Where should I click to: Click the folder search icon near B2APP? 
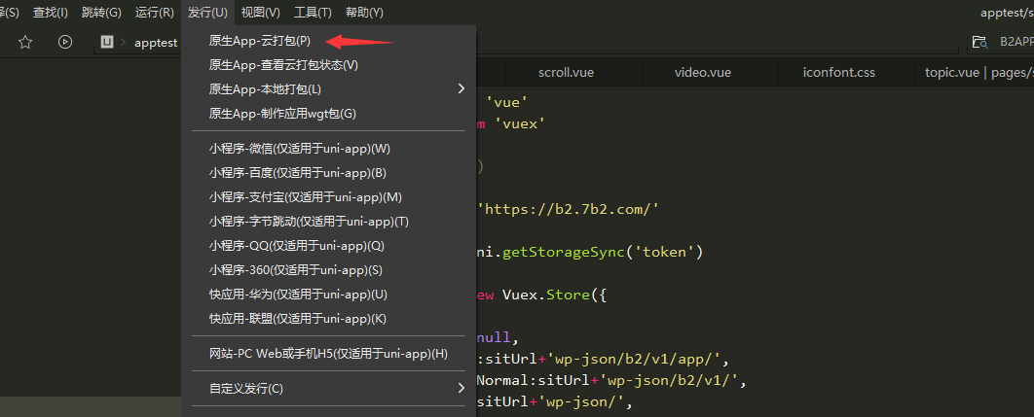point(979,42)
